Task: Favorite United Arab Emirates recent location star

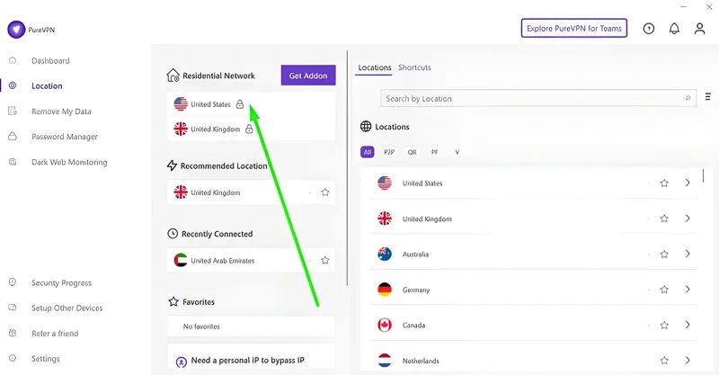Action: (x=325, y=260)
